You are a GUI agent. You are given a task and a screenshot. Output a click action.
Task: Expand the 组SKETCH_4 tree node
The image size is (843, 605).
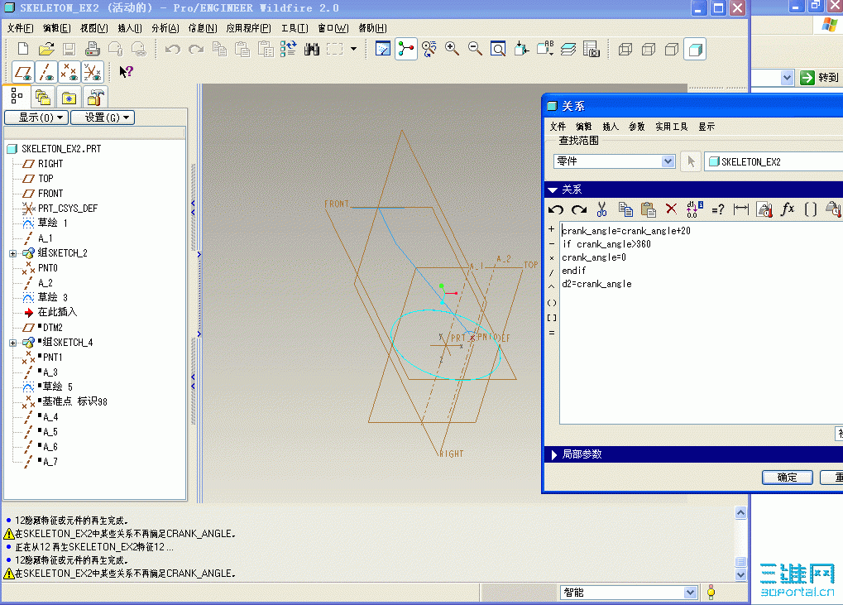coord(13,343)
